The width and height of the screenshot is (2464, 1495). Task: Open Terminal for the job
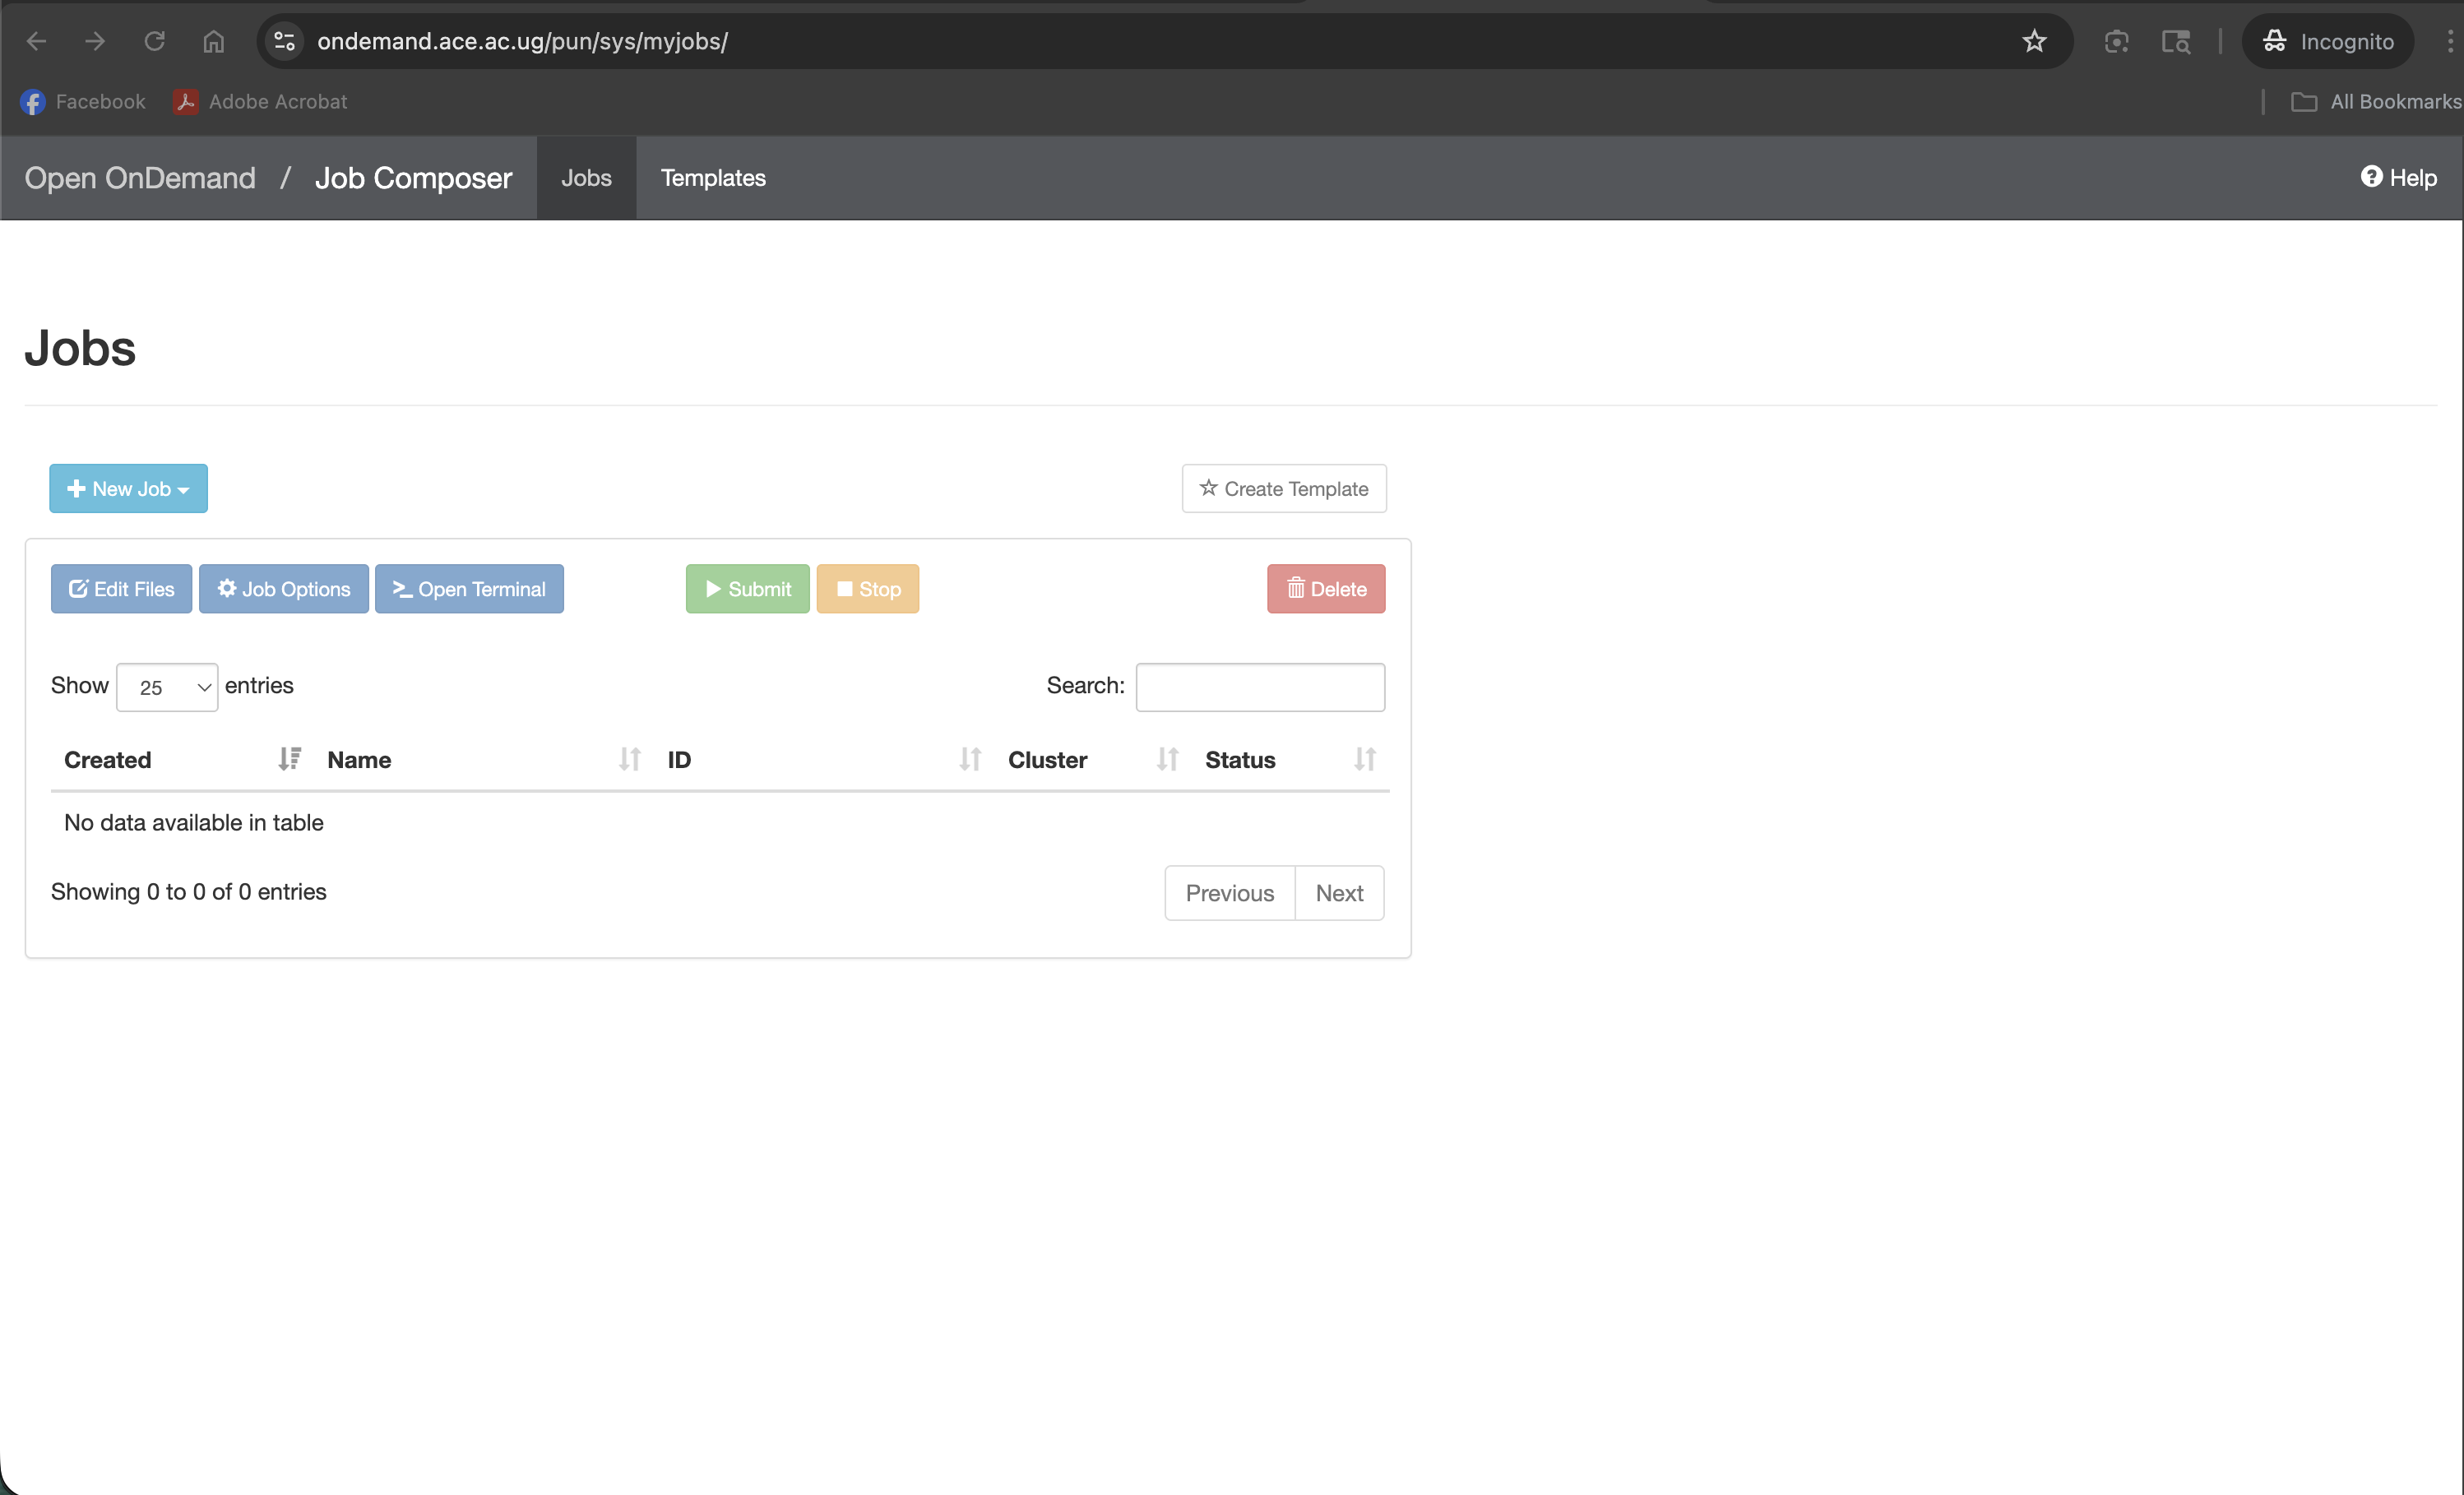pos(469,589)
